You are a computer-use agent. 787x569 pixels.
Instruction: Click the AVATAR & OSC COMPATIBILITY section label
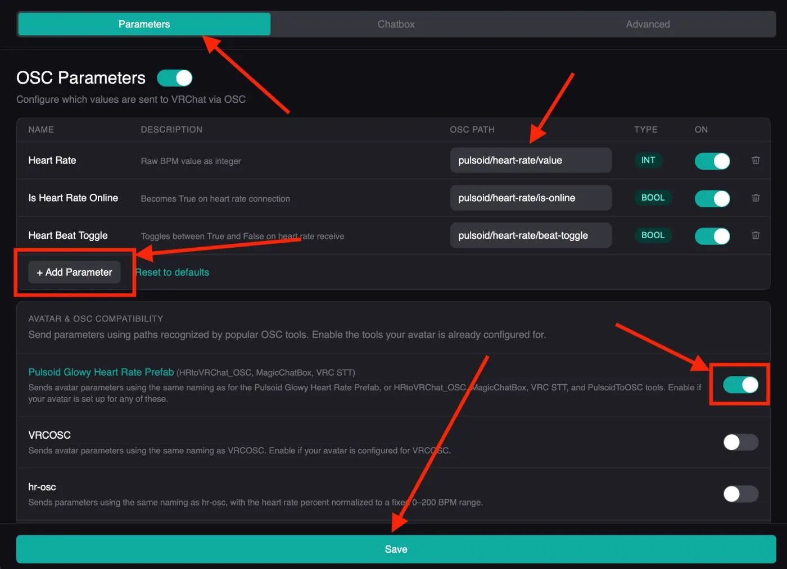(x=96, y=318)
